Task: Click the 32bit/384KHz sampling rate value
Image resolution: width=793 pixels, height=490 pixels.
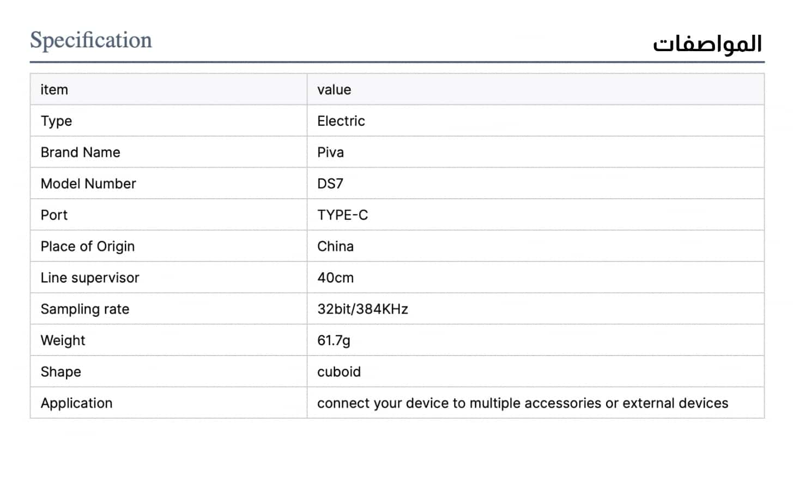Action: coord(362,309)
